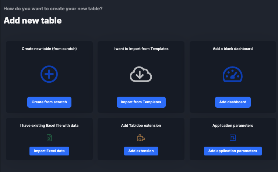Click the dashboard gauge icon
This screenshot has height=172, width=278.
point(233,74)
